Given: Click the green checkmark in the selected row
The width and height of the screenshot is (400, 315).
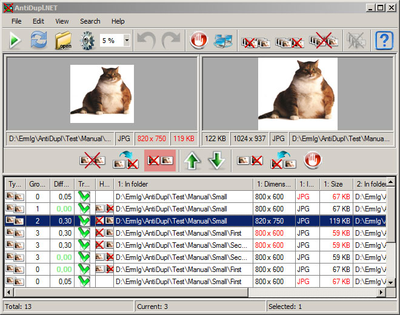Looking at the screenshot, I should click(x=84, y=221).
